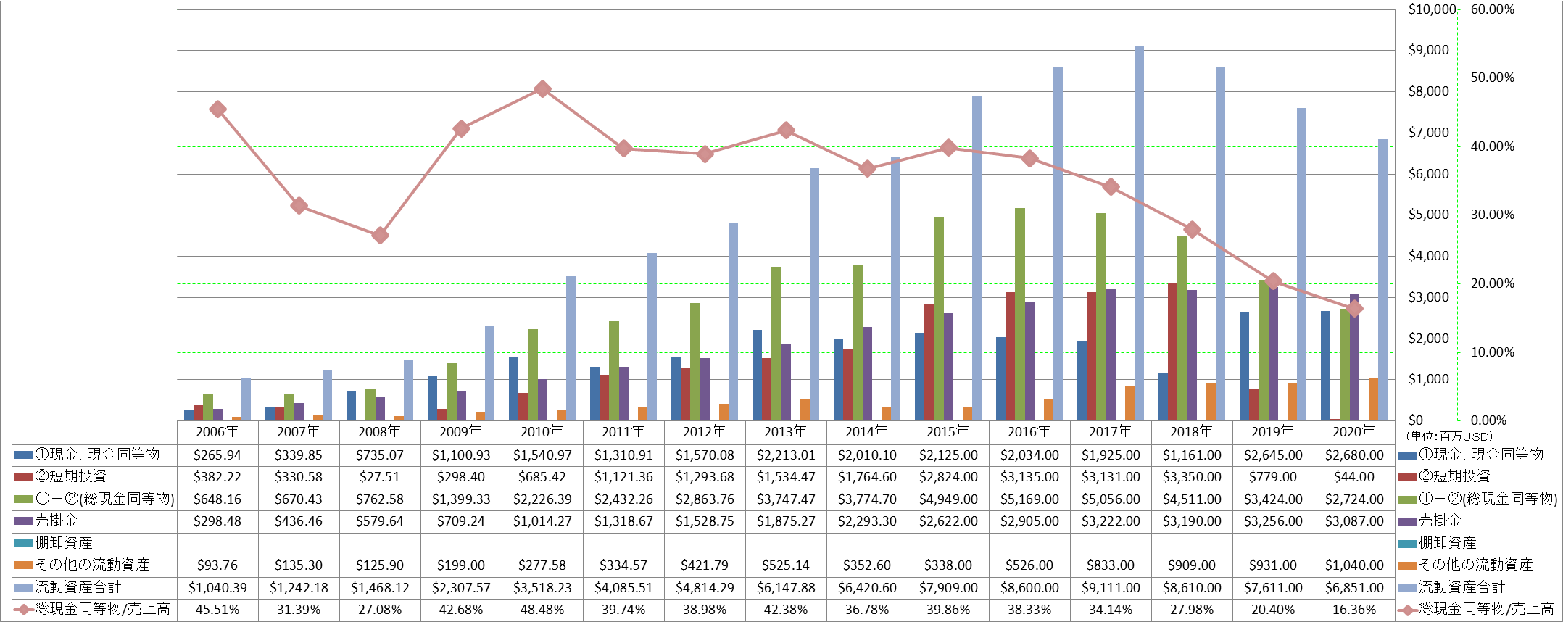Click the line marker for 2010年 peak

pyautogui.click(x=542, y=89)
